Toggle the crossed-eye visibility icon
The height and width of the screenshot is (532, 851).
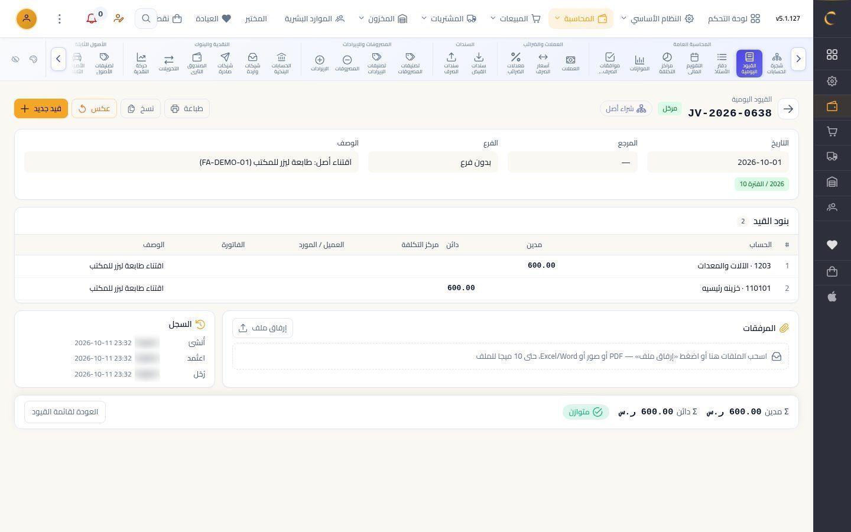[15, 59]
